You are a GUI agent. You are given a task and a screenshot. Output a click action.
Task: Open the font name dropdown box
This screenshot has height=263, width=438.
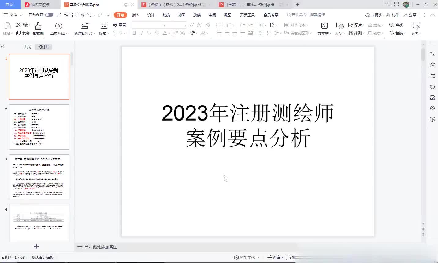click(148, 25)
